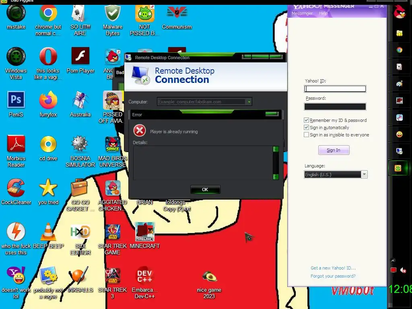Screen dimensions: 412x309
Task: Select the 'chrome but normal' desktop icon
Action: (x=48, y=21)
